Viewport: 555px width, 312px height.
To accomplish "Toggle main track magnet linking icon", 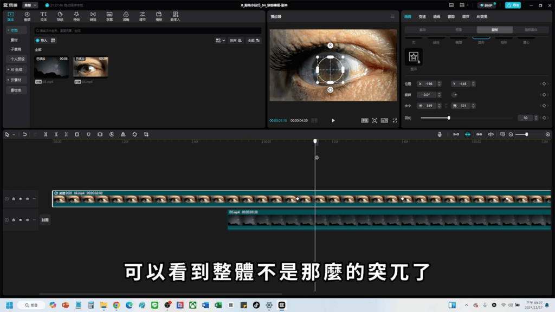I will point(456,134).
